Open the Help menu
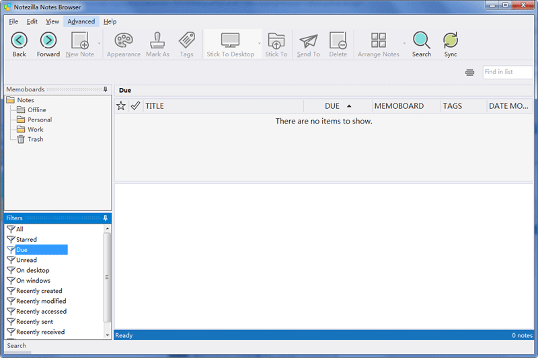Screen dimensions: 538x358 110,21
